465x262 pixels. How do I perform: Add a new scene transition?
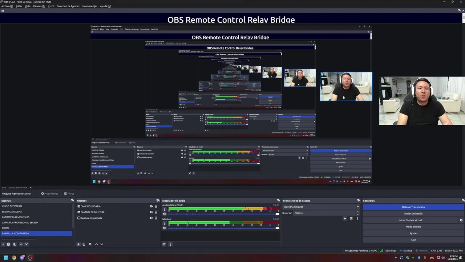click(x=345, y=219)
